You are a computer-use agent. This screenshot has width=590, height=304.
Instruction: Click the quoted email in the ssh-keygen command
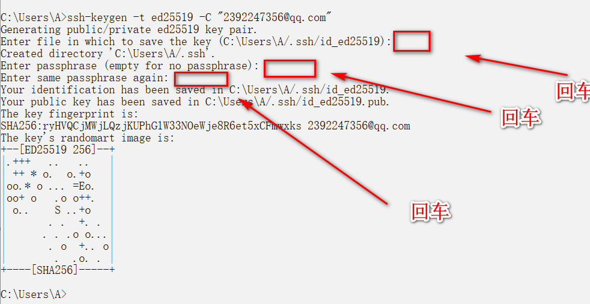[274, 17]
